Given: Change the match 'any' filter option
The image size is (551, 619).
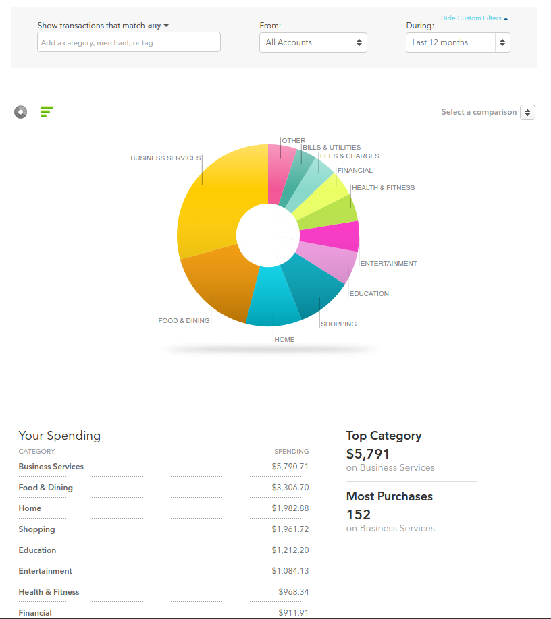Looking at the screenshot, I should pyautogui.click(x=158, y=25).
